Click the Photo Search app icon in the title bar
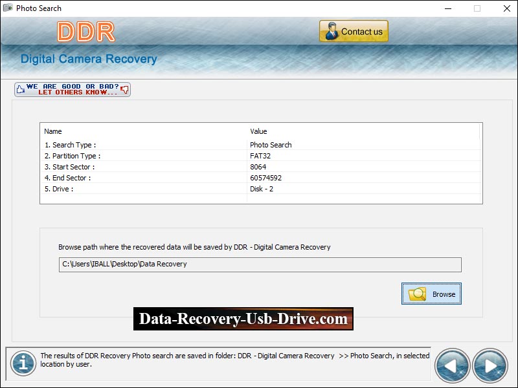518x388 pixels. click(8, 8)
